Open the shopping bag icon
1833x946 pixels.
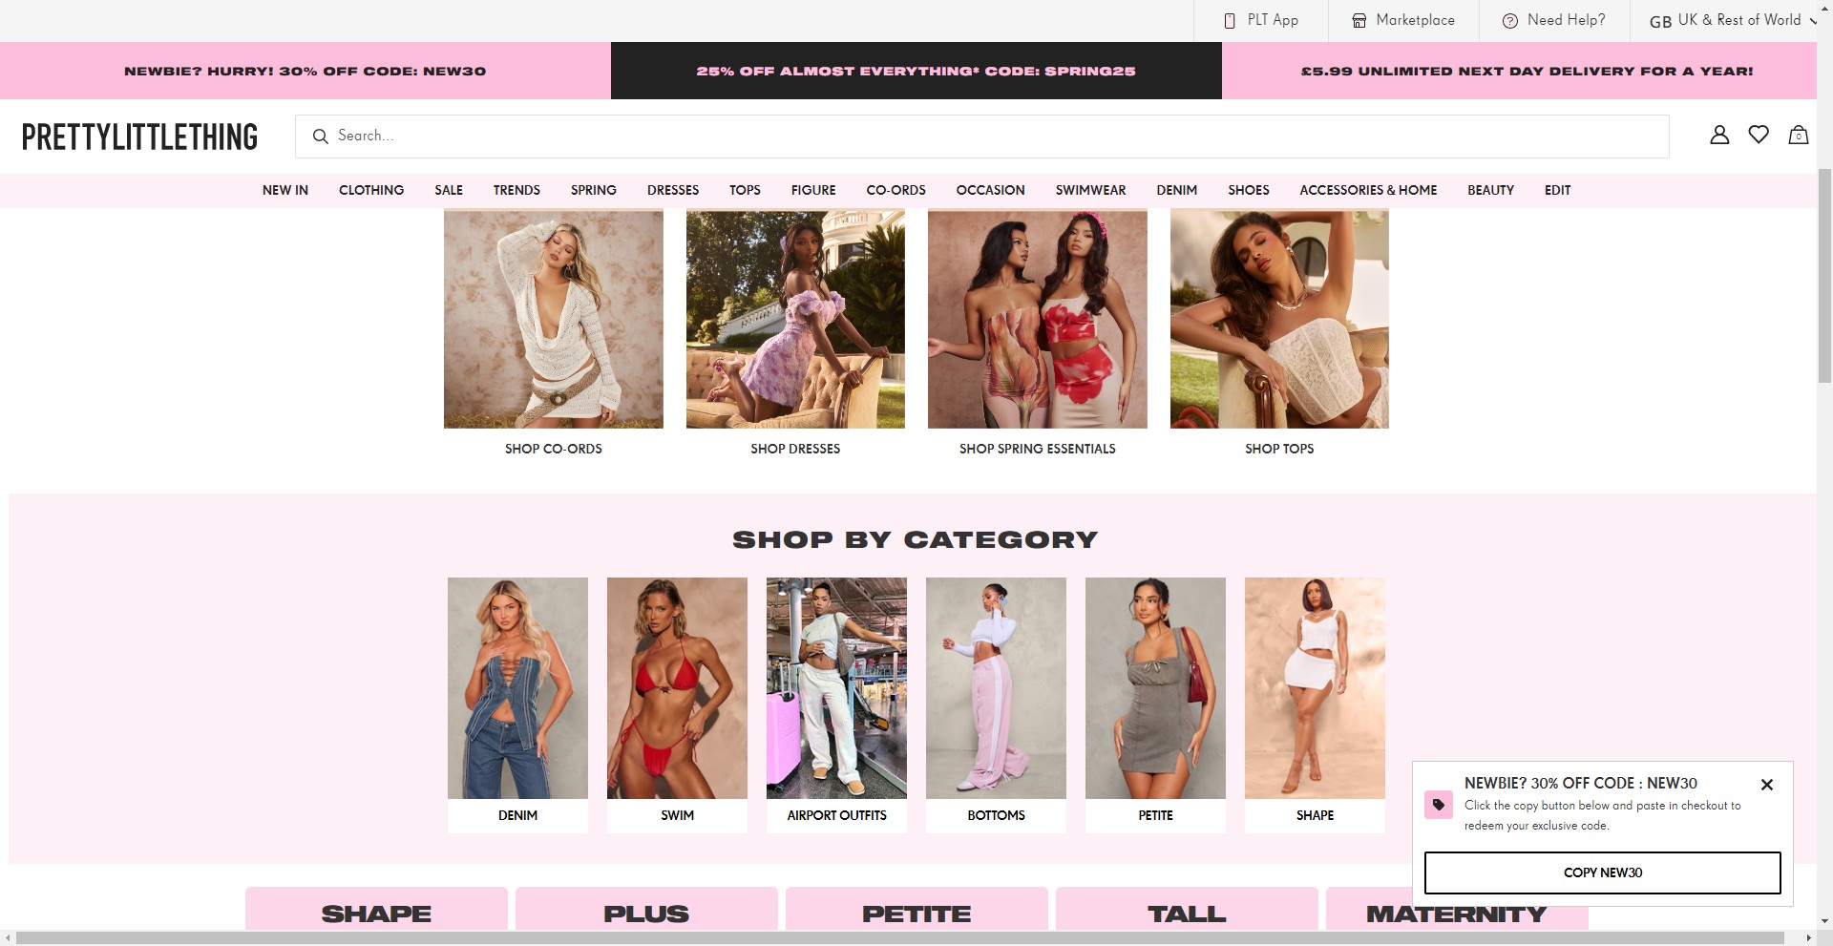click(x=1799, y=136)
